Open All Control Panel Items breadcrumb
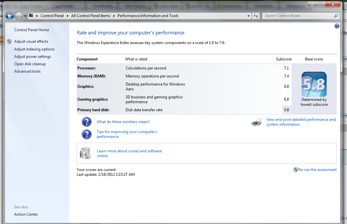Image resolution: width=347 pixels, height=224 pixels. click(x=91, y=16)
